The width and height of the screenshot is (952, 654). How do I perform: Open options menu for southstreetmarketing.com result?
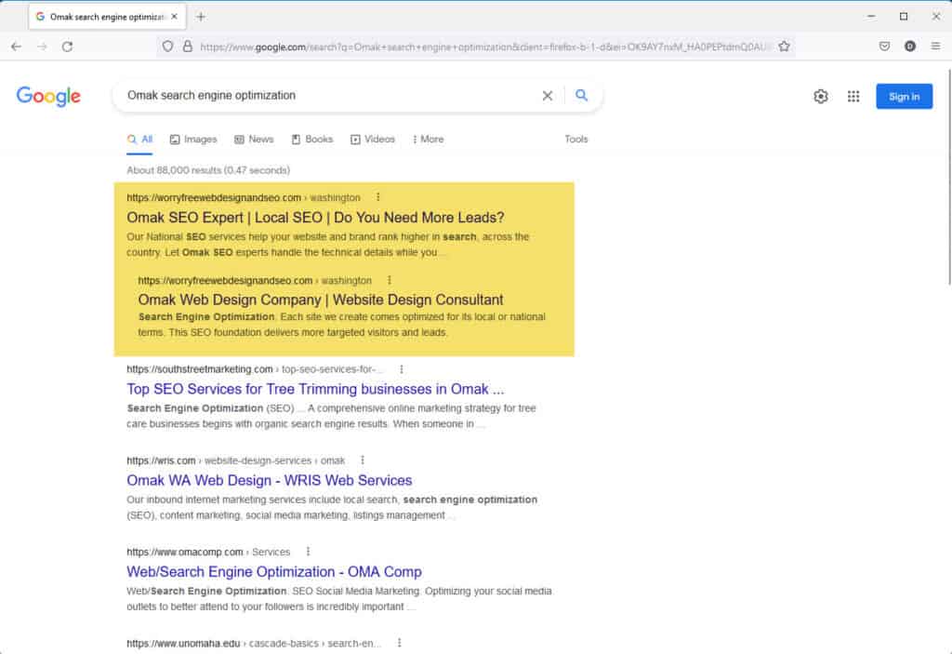point(402,369)
